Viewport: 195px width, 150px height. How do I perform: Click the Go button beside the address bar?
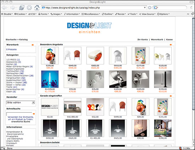click(x=150, y=8)
